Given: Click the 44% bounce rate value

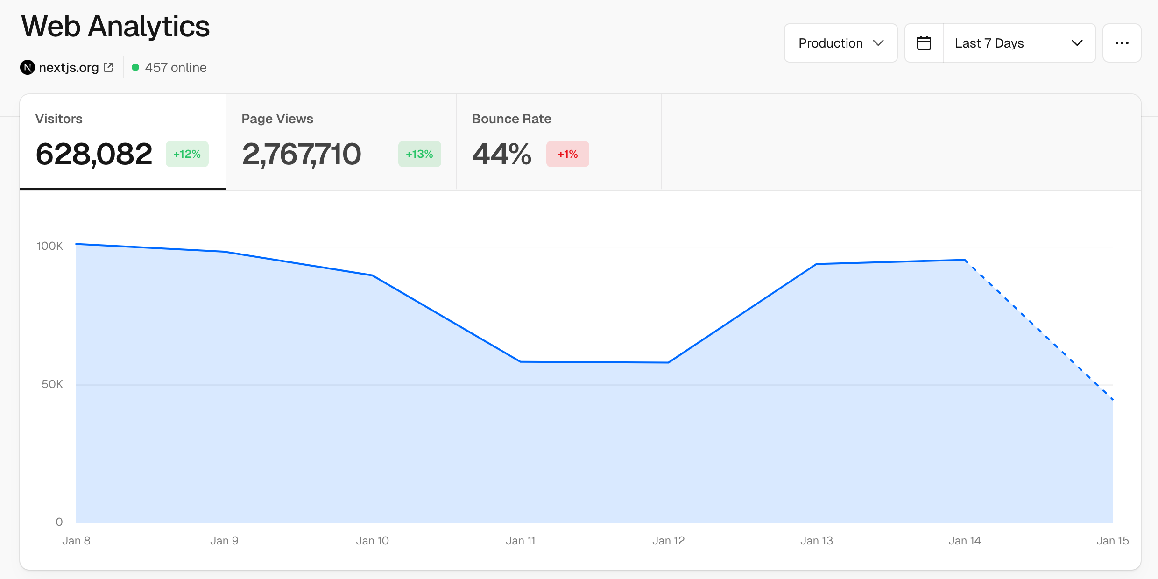Looking at the screenshot, I should pyautogui.click(x=501, y=154).
